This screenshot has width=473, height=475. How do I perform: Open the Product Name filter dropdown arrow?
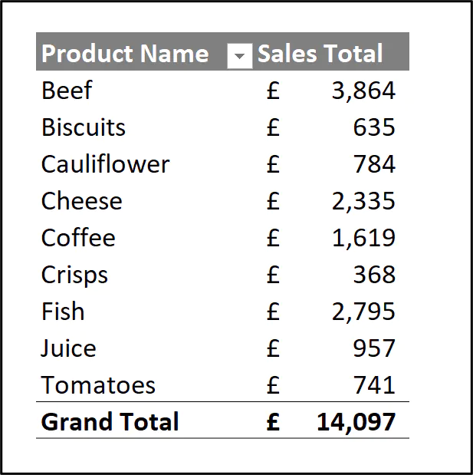point(240,55)
